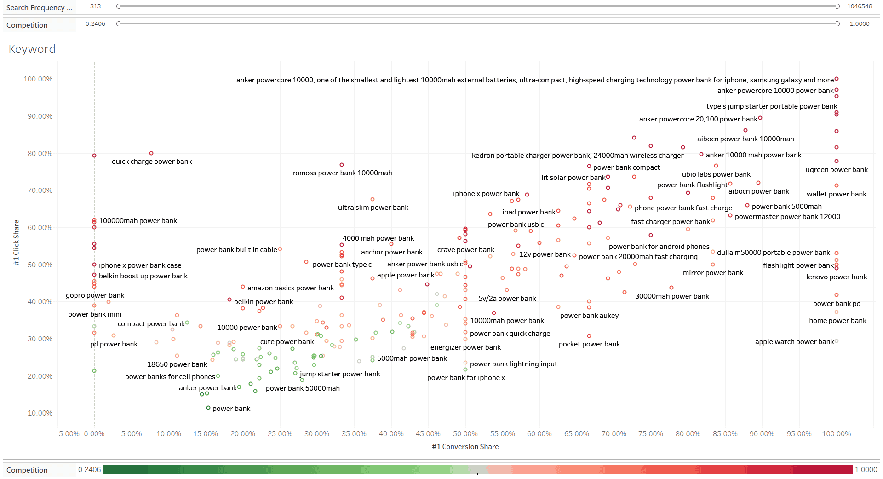Select the "ugreen power bank" label
883x479 pixels.
click(837, 170)
